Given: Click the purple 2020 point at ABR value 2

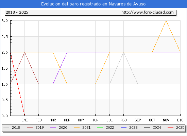Looking at the screenshot, I should click(67, 52).
